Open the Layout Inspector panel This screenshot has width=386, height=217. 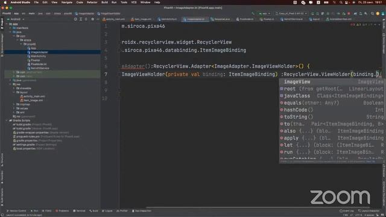coord(369,211)
